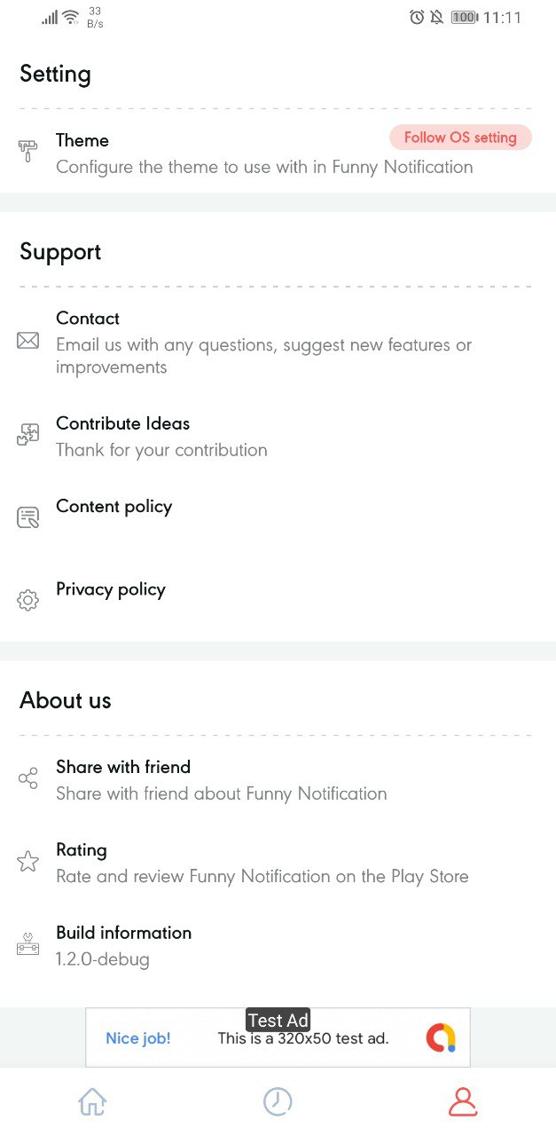Tap the toolbox Build information icon
556x1136 pixels.
[28, 944]
